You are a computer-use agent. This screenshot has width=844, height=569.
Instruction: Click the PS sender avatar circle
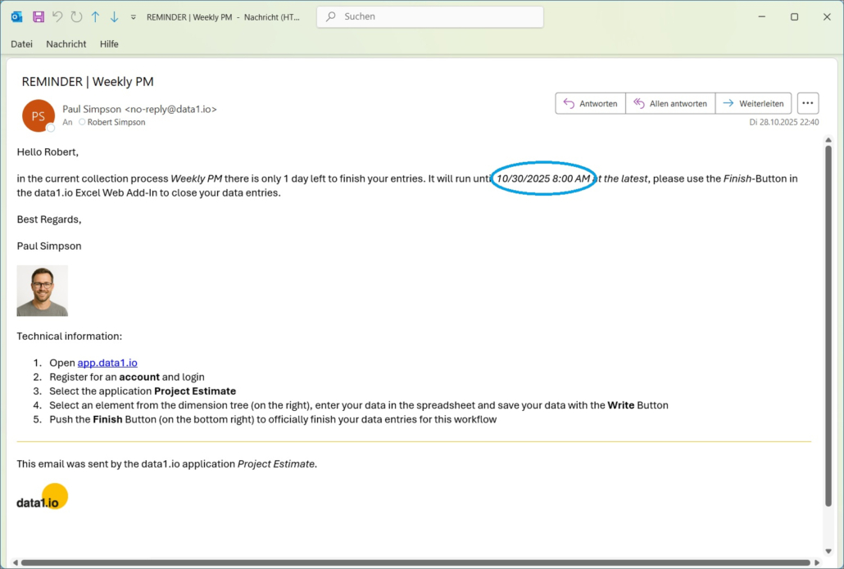coord(39,115)
